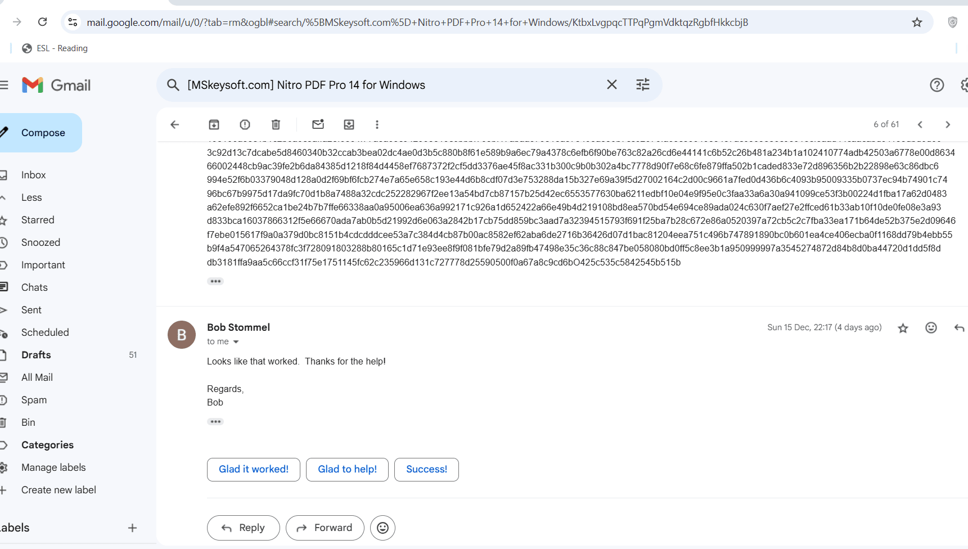Show trimmed content under Bob's signature
The height and width of the screenshot is (549, 968).
tap(215, 421)
